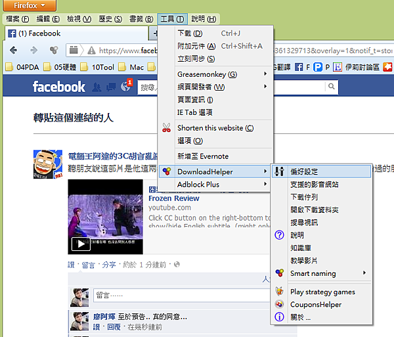Open the 說明 (H) menu in menu bar
The height and width of the screenshot is (337, 394).
(204, 19)
